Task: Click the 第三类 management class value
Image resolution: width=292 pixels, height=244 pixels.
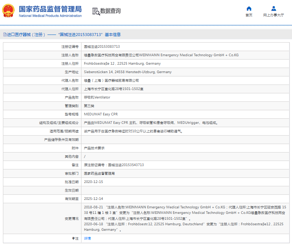Action: point(89,106)
